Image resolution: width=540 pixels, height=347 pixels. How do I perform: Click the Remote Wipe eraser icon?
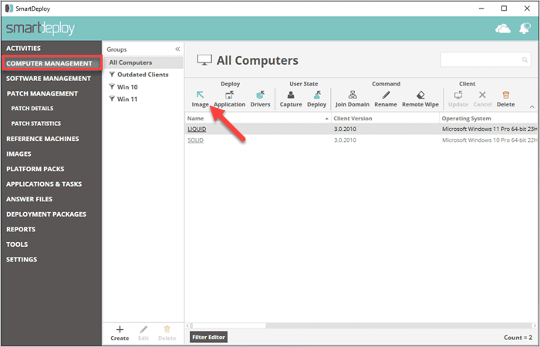[420, 95]
